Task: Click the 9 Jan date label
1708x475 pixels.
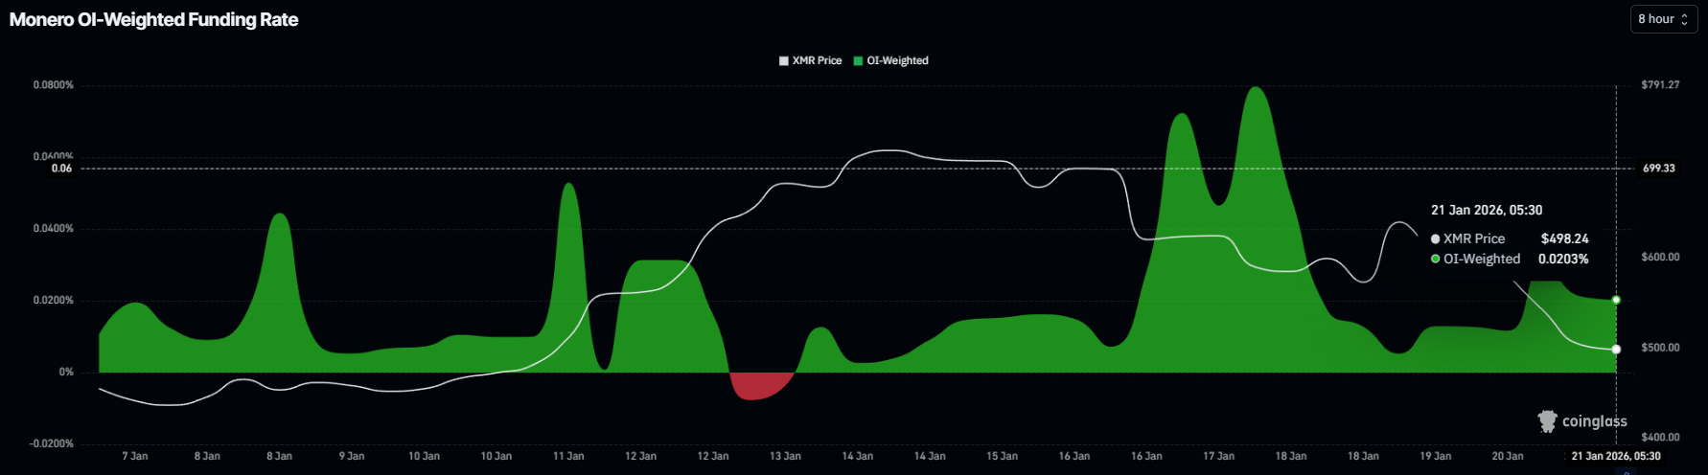Action: click(x=352, y=456)
